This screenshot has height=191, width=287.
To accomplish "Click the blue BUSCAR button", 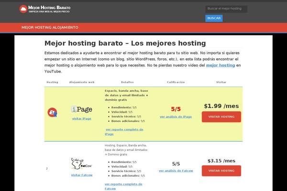I will point(214,18).
